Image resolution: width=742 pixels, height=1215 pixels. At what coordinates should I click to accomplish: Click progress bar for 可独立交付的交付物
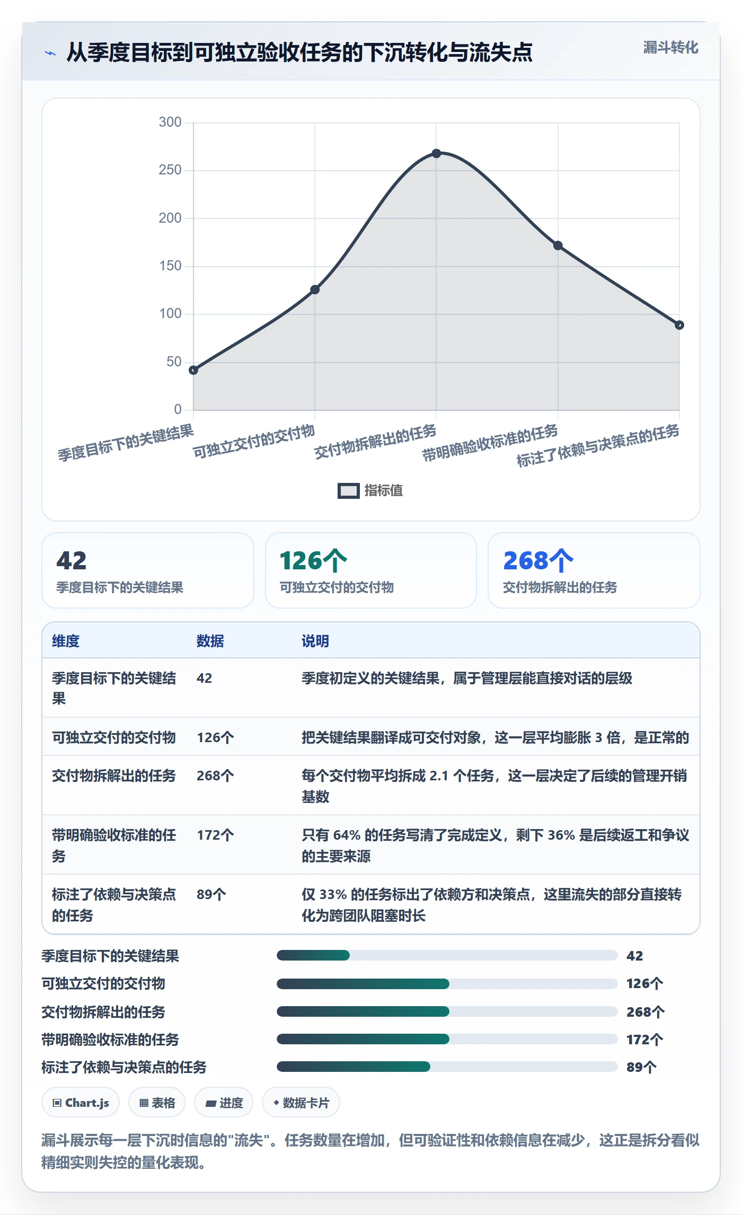point(447,984)
